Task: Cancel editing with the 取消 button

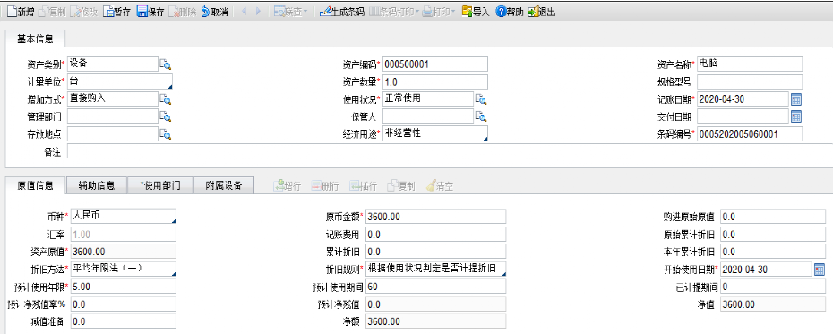Action: click(x=215, y=12)
